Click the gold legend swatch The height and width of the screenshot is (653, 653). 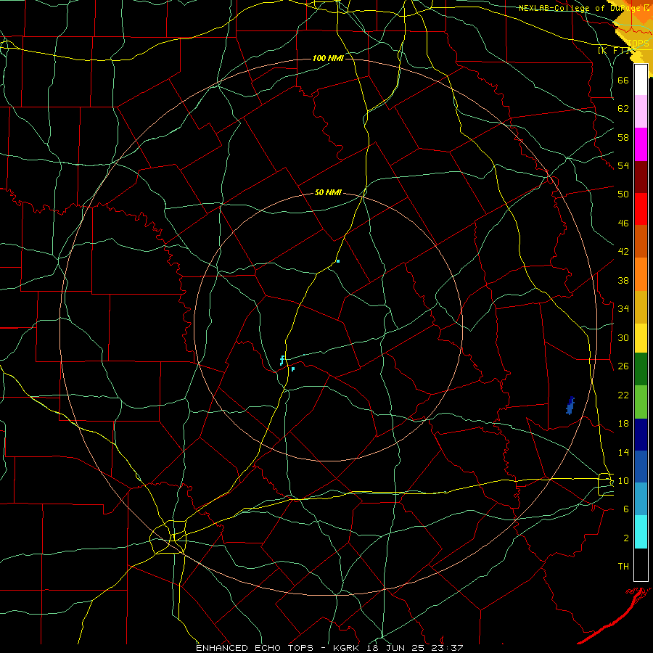641,307
